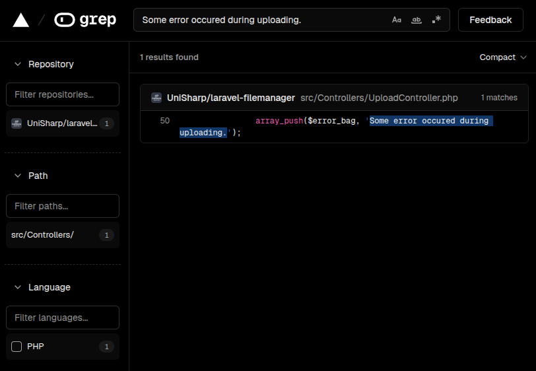Click the Vercel triangle logo
The width and height of the screenshot is (536, 371).
pyautogui.click(x=21, y=20)
